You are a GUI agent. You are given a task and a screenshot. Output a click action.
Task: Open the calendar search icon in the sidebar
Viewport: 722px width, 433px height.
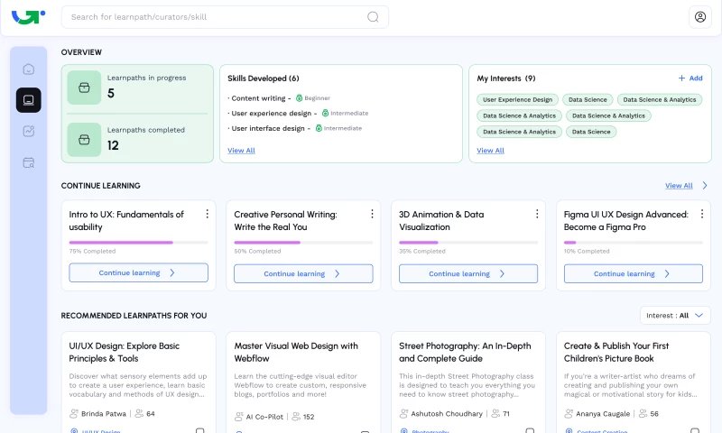click(29, 163)
